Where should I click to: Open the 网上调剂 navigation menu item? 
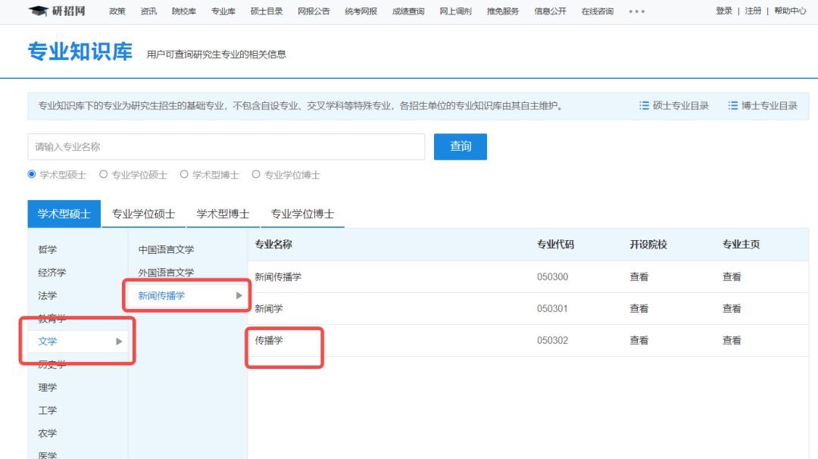pyautogui.click(x=456, y=11)
